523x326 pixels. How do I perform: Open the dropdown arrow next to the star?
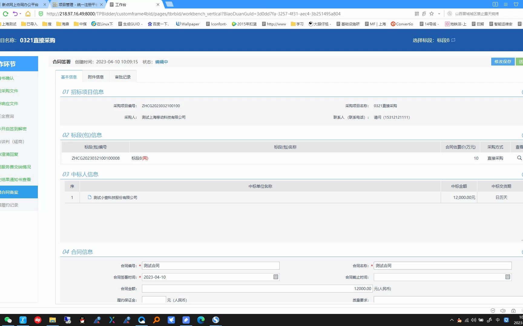[x=439, y=14]
